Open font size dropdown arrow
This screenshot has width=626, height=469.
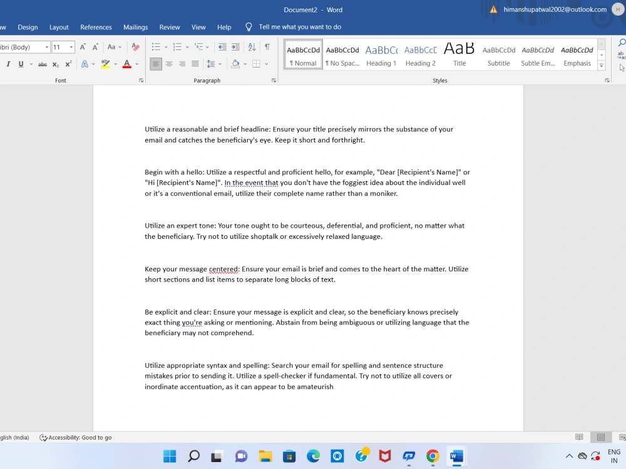coord(71,47)
